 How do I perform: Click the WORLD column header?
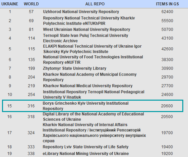coord(31,4)
